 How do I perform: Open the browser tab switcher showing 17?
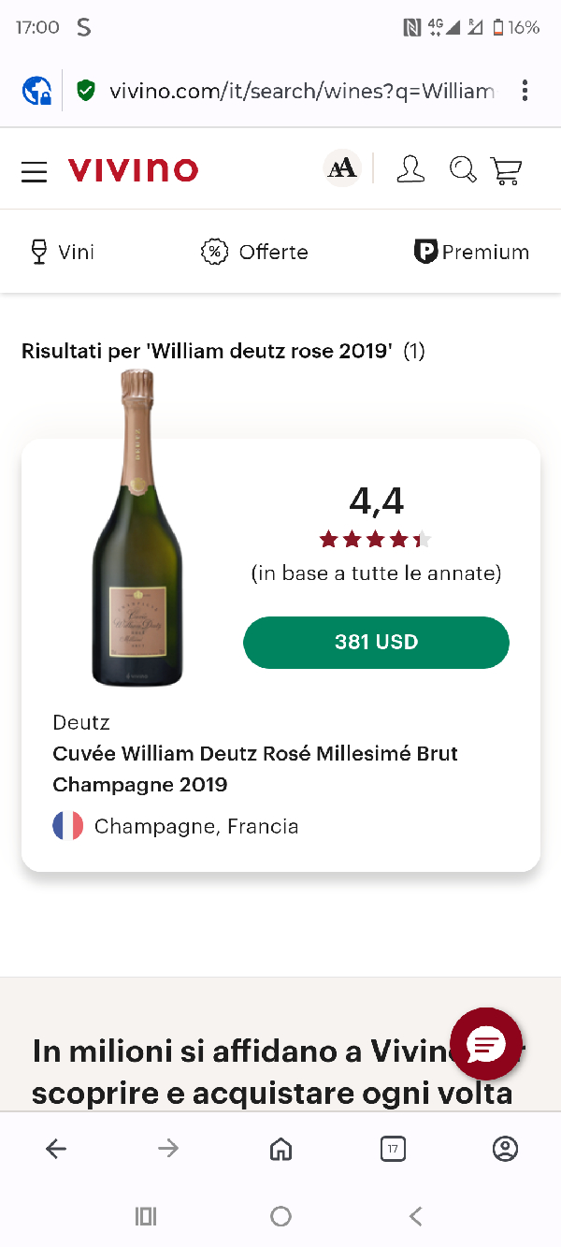(x=393, y=1148)
